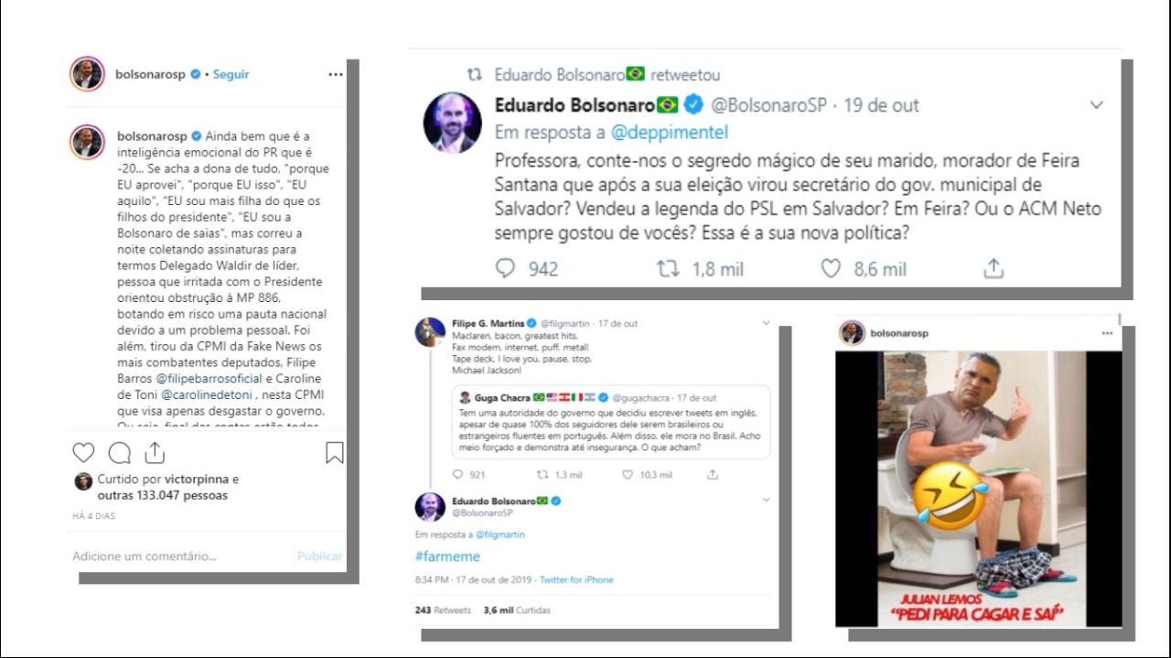The height and width of the screenshot is (658, 1171).
Task: Open the @deppimentel profile link
Action: (x=669, y=133)
